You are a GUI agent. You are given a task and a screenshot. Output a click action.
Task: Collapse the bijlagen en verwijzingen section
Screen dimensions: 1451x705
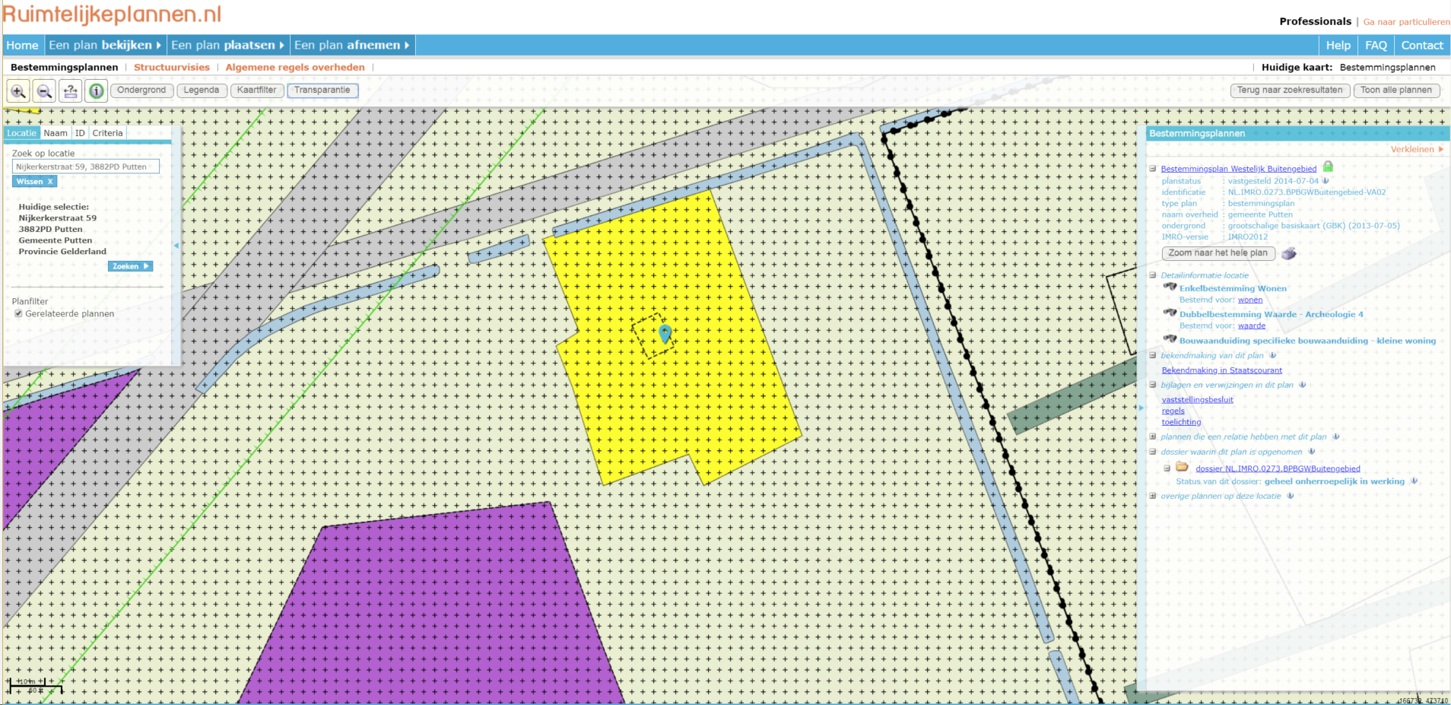pyautogui.click(x=1152, y=385)
